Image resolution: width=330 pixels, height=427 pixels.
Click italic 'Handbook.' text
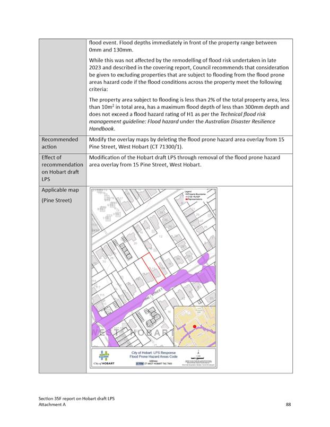[x=102, y=129]
